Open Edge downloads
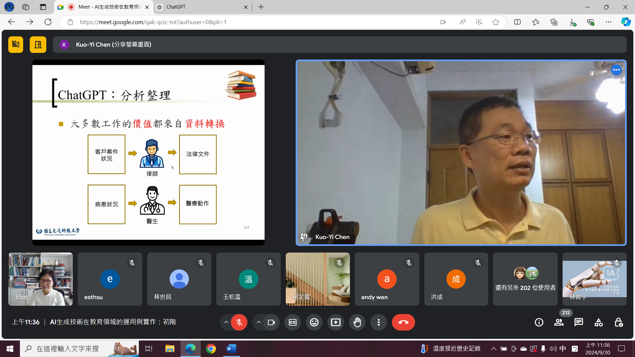Image resolution: width=635 pixels, height=357 pixels. [x=572, y=22]
